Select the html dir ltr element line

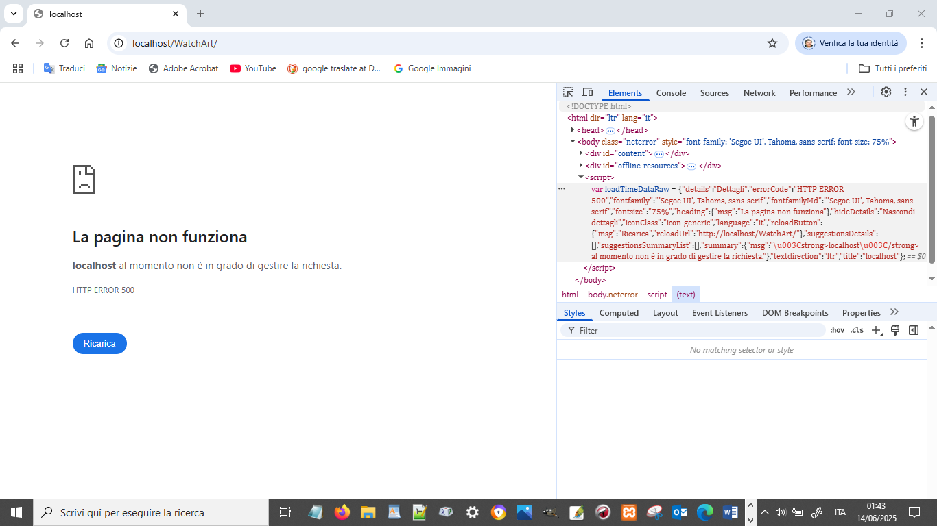612,118
